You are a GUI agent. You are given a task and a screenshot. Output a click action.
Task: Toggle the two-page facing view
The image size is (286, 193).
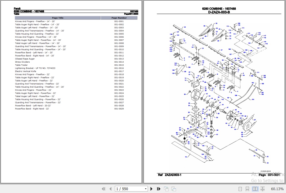tap(255, 189)
